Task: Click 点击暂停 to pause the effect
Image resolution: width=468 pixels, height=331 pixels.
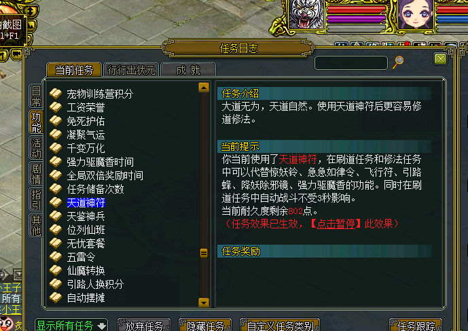Action: (336, 224)
